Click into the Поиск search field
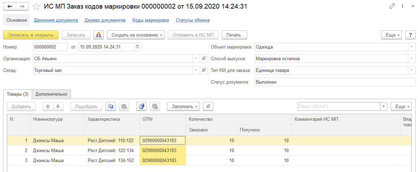Screen dimensions: 418x172 338,106
